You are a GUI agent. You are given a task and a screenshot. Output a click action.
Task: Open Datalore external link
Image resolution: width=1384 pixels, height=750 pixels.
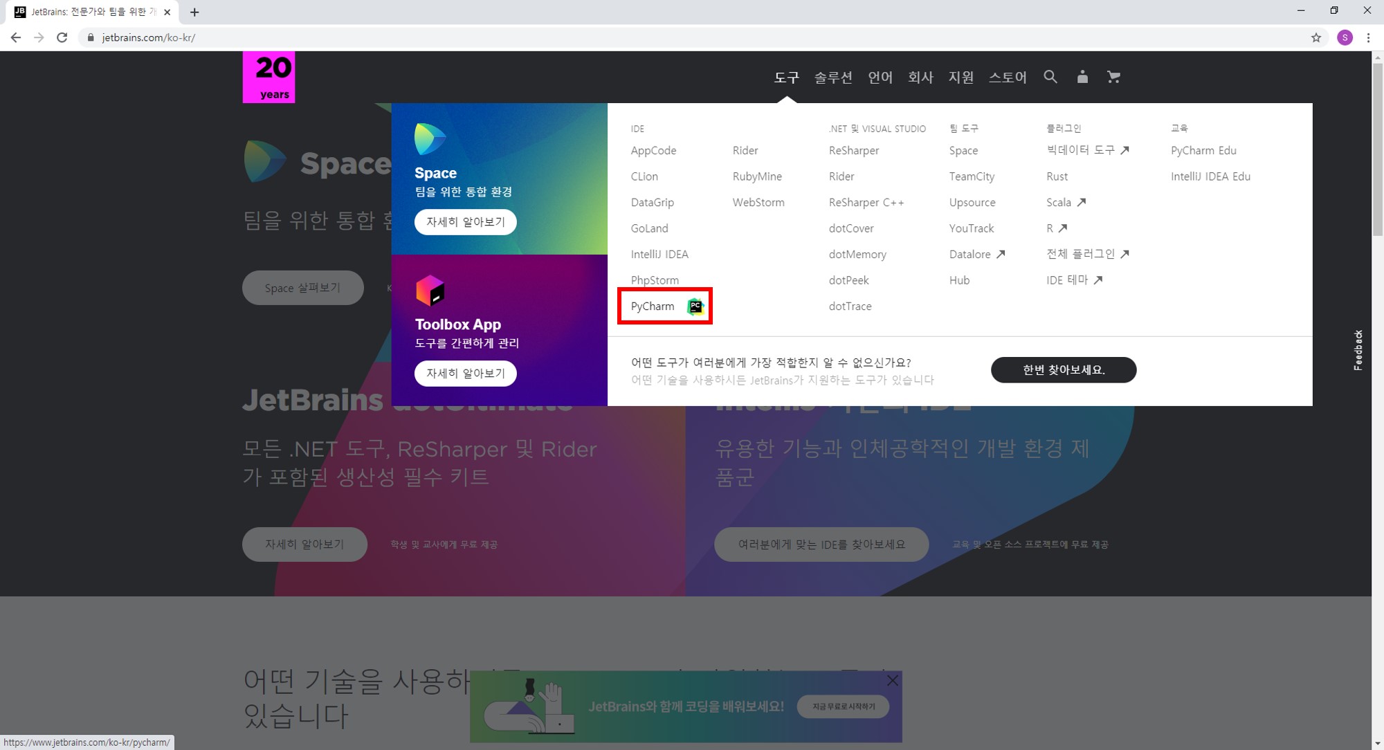tap(976, 254)
